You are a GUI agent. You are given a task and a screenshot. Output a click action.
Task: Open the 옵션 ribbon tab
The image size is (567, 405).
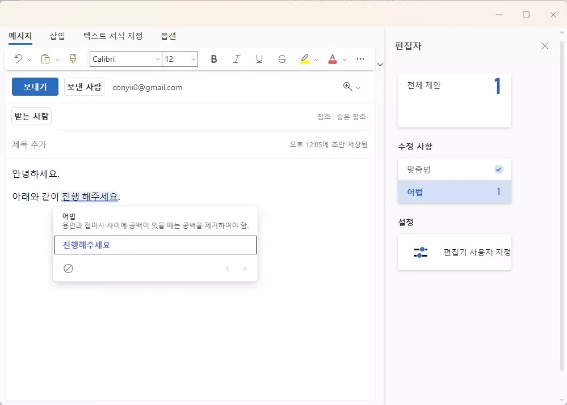pyautogui.click(x=169, y=35)
